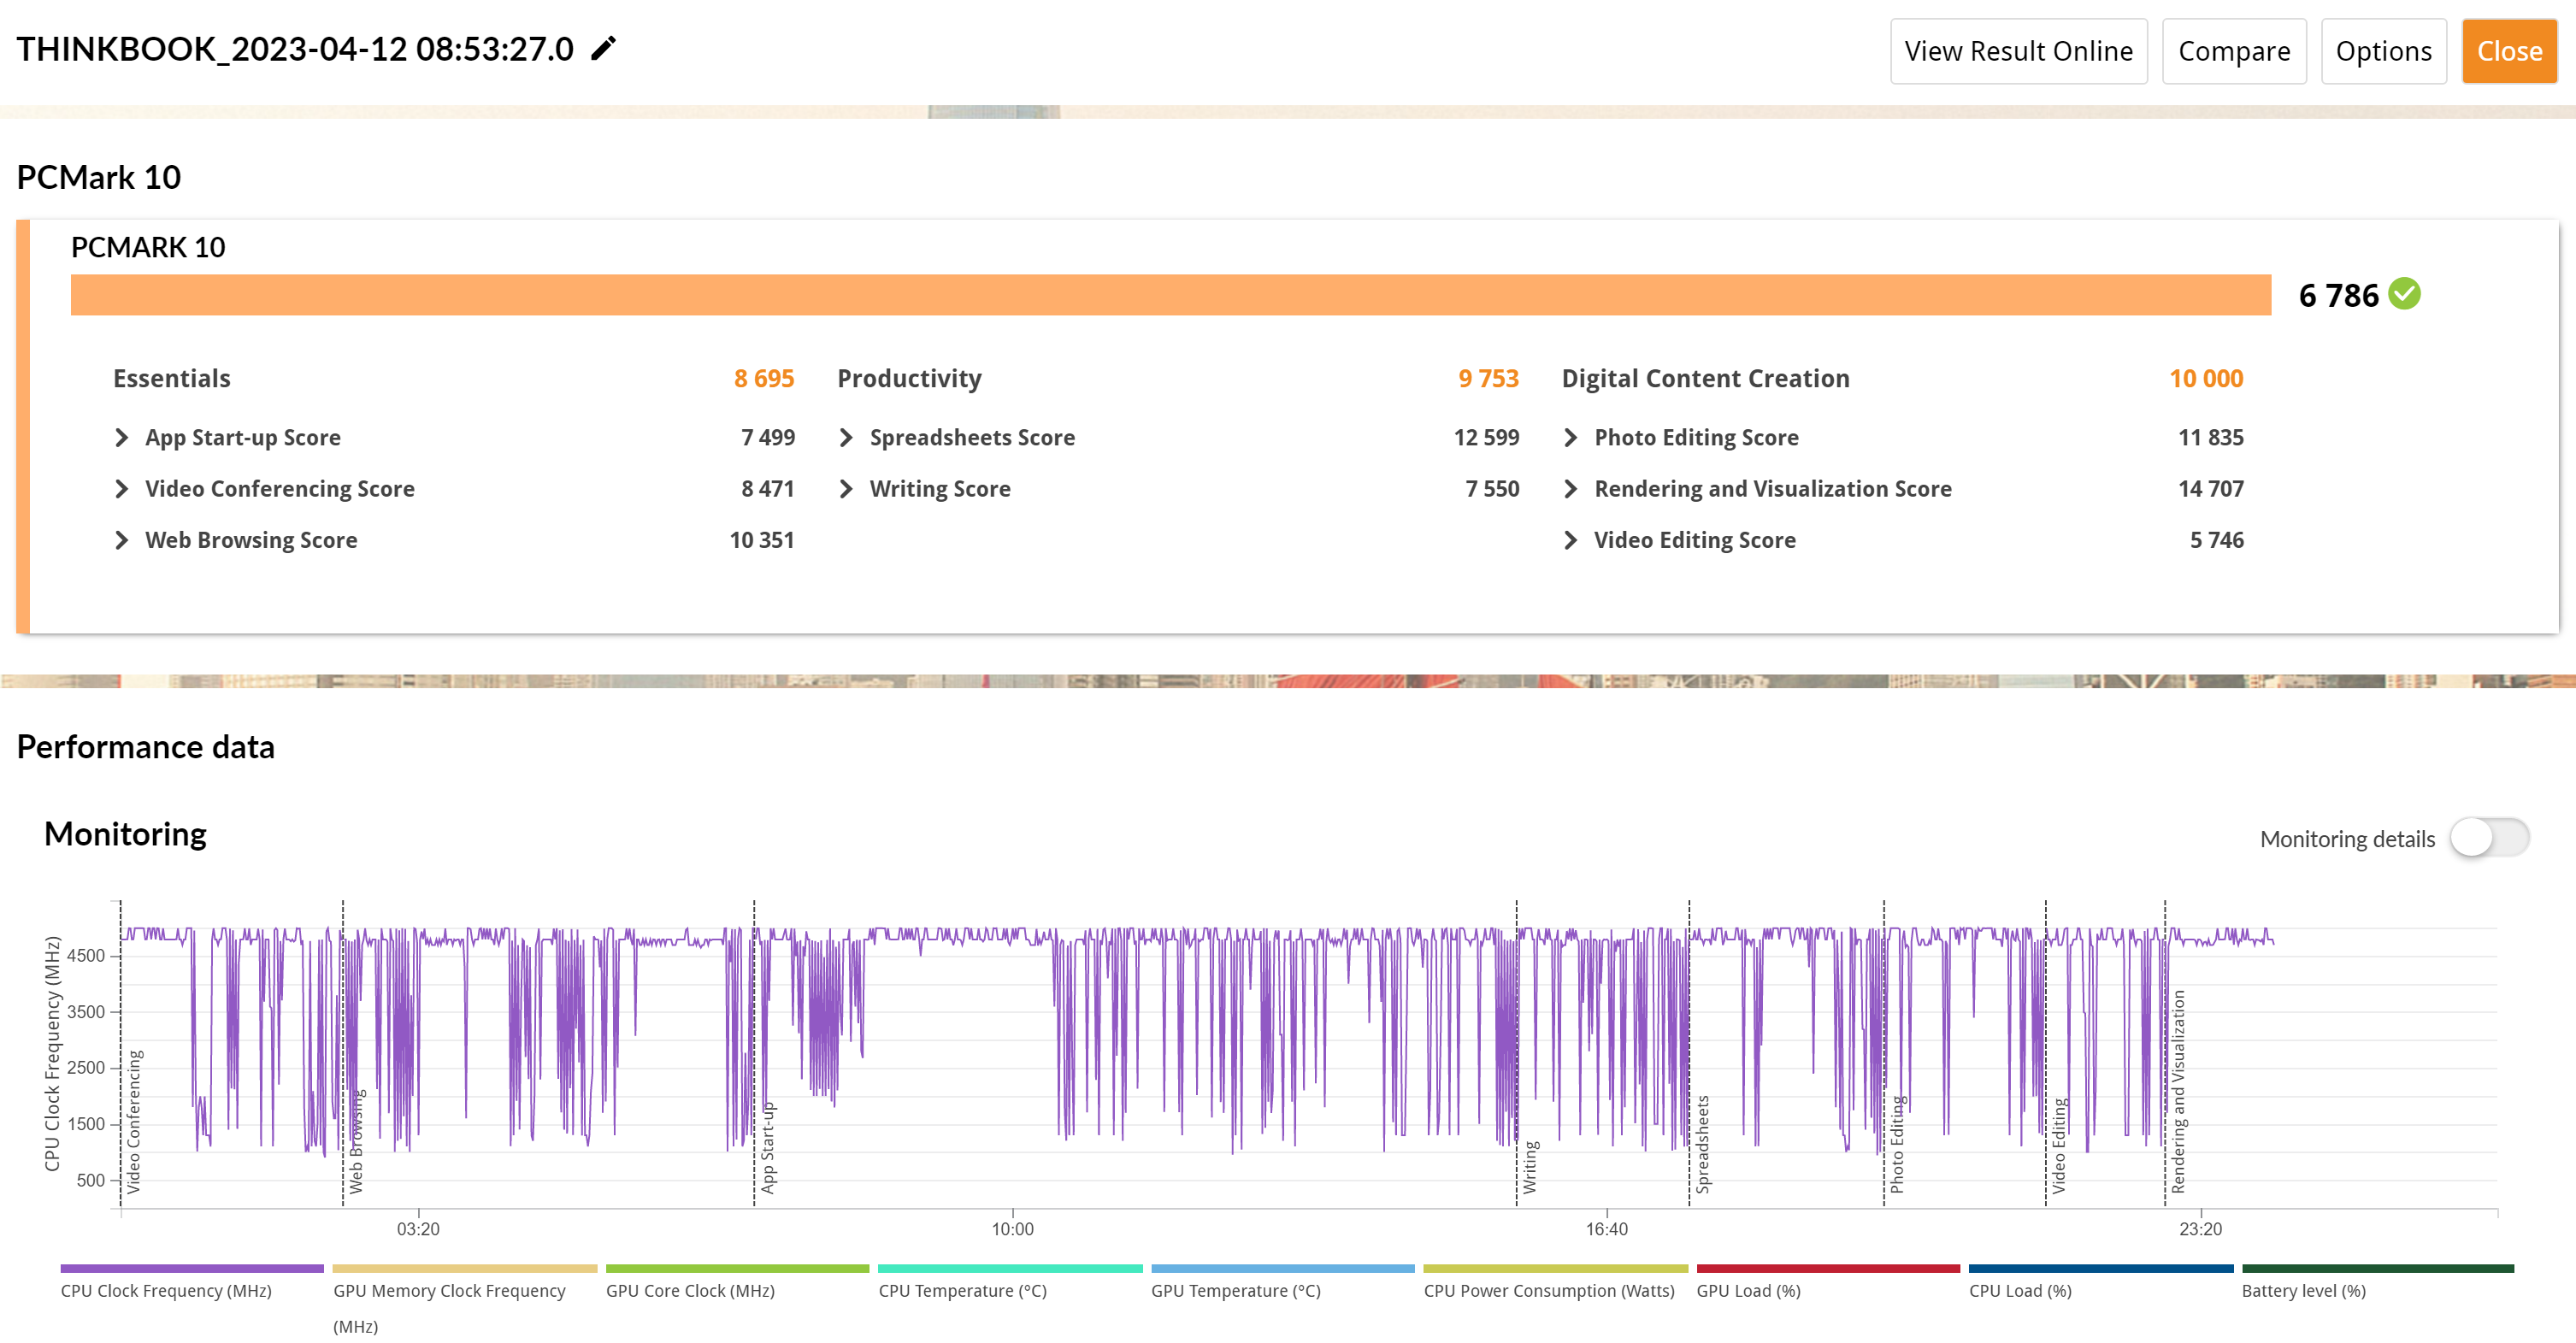Click the 23:20 time axis label
The height and width of the screenshot is (1343, 2576).
click(2200, 1229)
